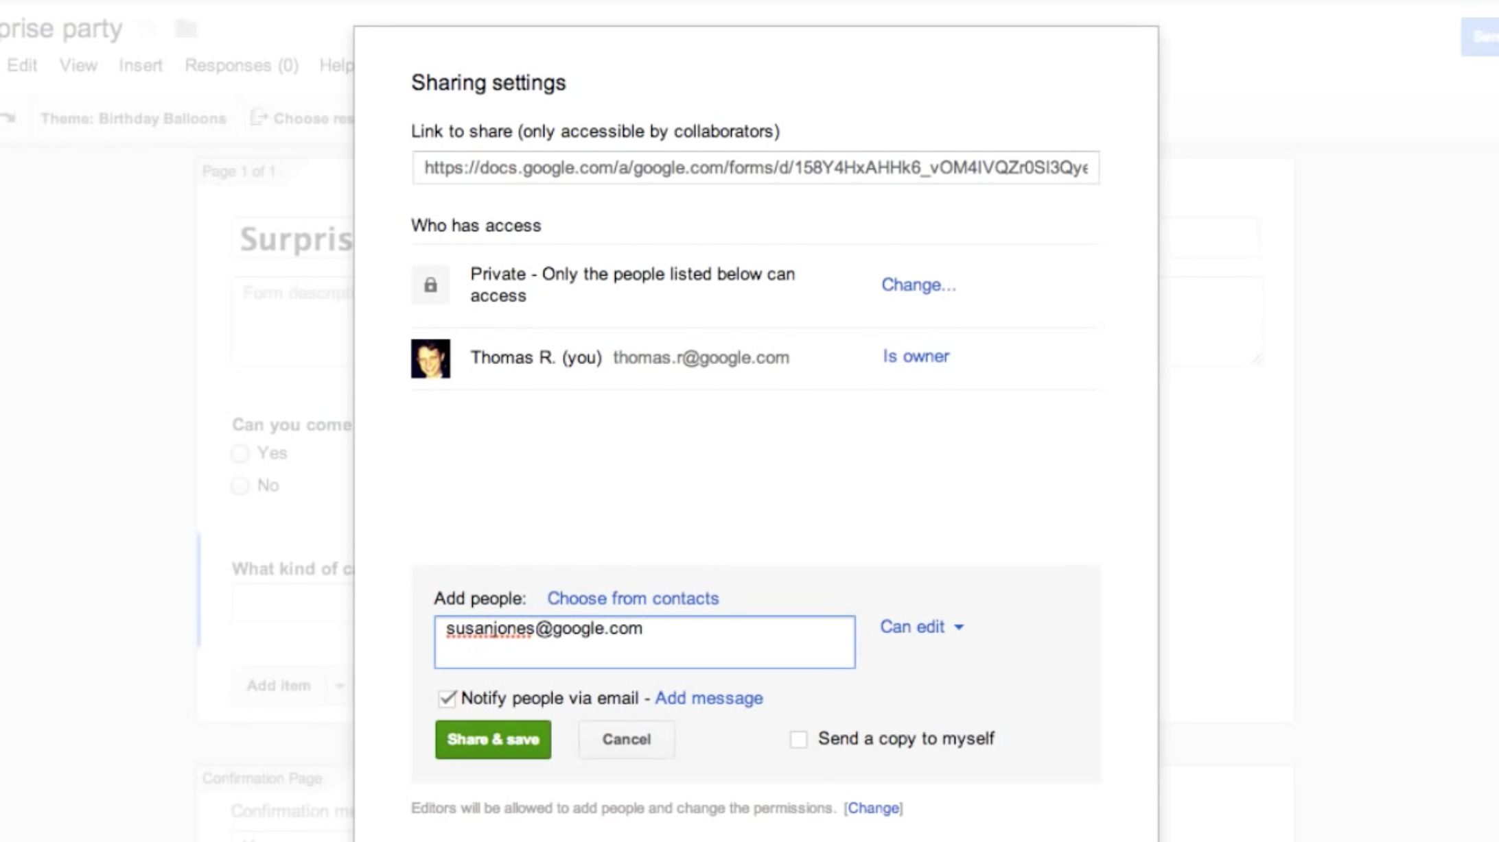1499x842 pixels.
Task: Select the Yes radio option
Action: [240, 453]
